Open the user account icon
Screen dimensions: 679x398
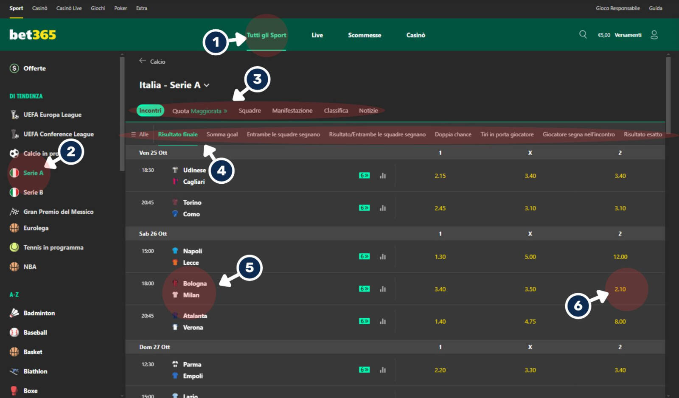point(654,35)
